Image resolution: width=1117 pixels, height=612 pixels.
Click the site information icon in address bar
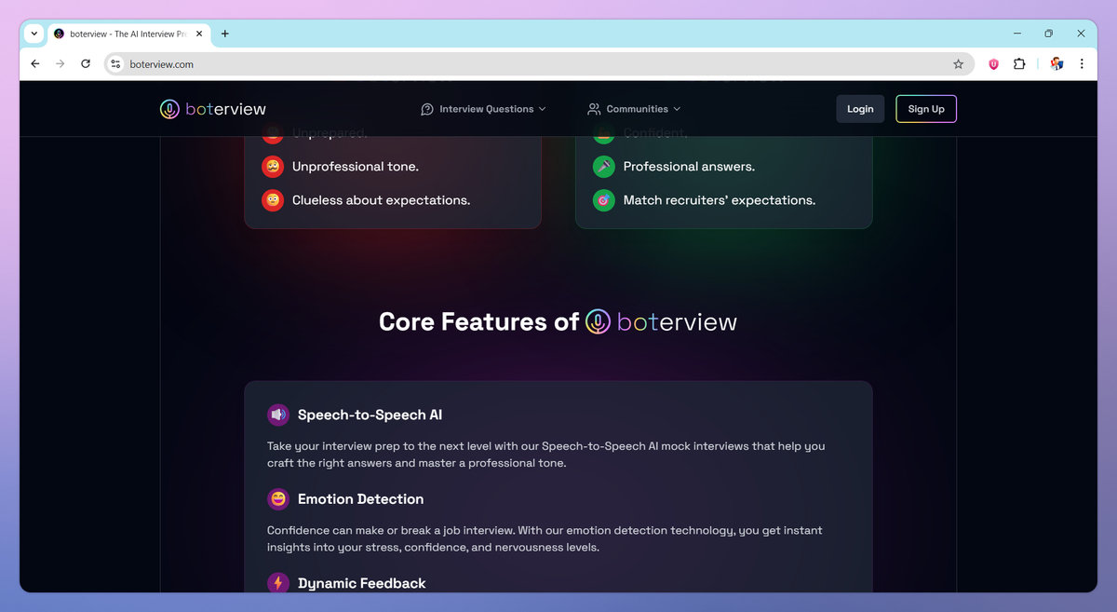point(115,64)
